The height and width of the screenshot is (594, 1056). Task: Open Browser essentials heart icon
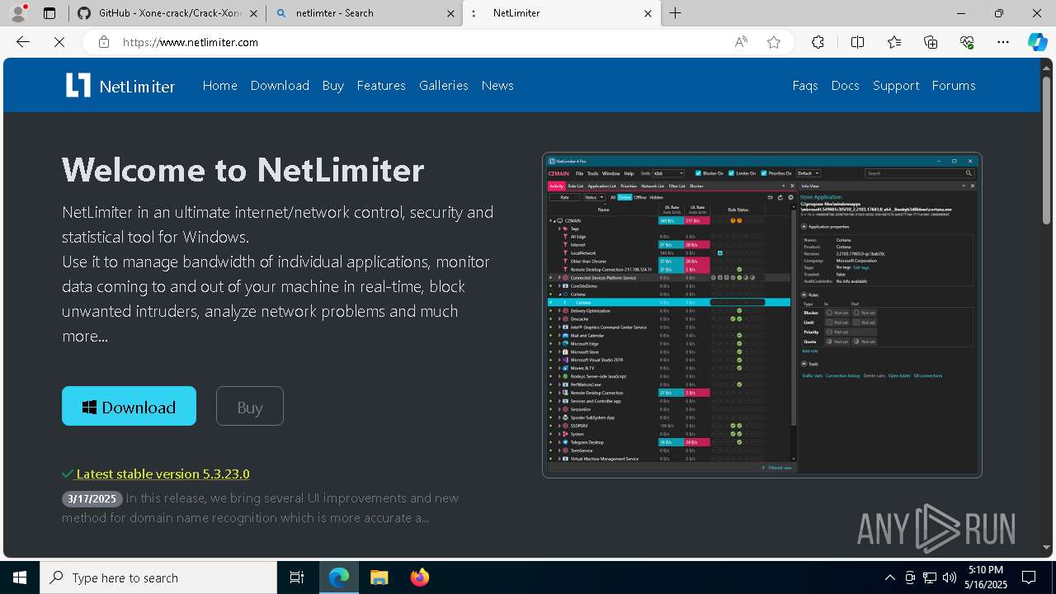(967, 42)
